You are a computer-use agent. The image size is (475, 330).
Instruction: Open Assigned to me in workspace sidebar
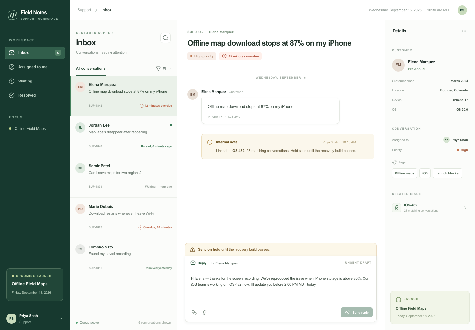click(x=35, y=67)
